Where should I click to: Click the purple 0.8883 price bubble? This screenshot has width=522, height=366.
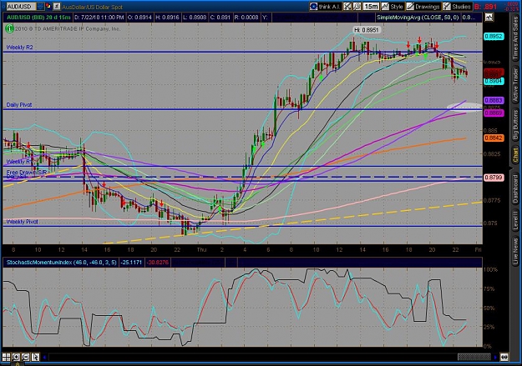(x=494, y=100)
